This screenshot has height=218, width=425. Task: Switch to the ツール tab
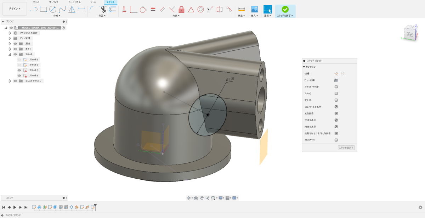93,2
